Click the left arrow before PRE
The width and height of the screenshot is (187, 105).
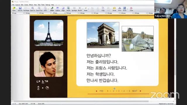(x=96, y=91)
